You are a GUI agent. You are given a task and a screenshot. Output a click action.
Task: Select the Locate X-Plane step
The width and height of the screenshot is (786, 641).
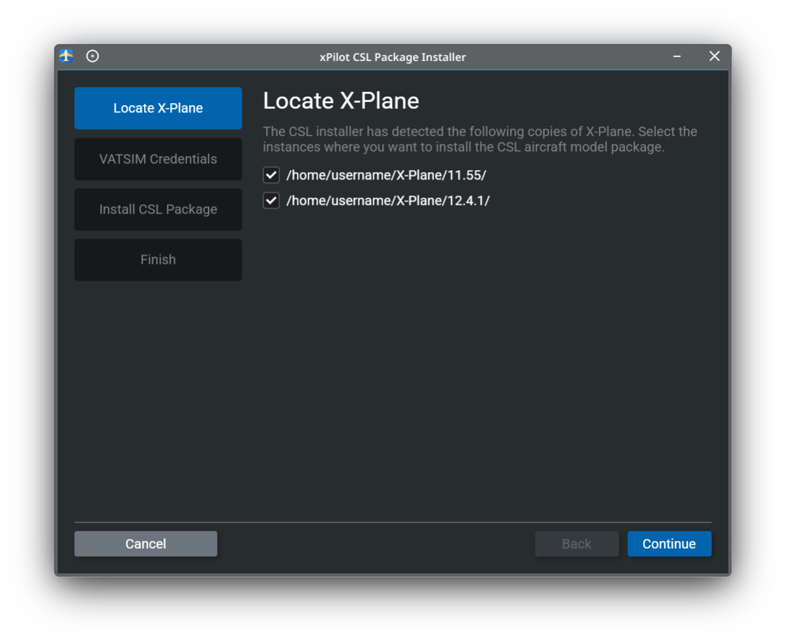tap(157, 108)
